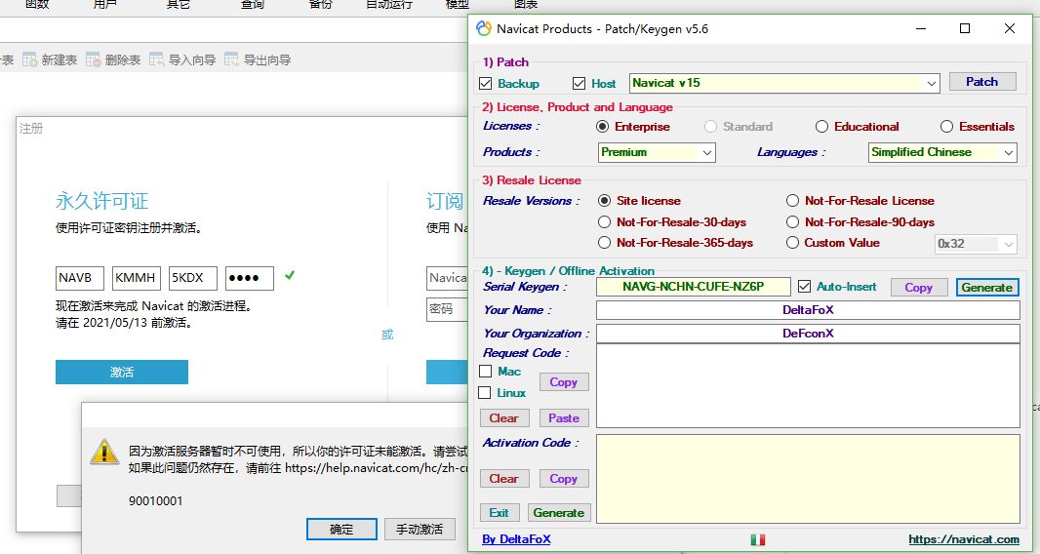Click Clear under Request Code
1040x554 pixels.
tap(504, 418)
